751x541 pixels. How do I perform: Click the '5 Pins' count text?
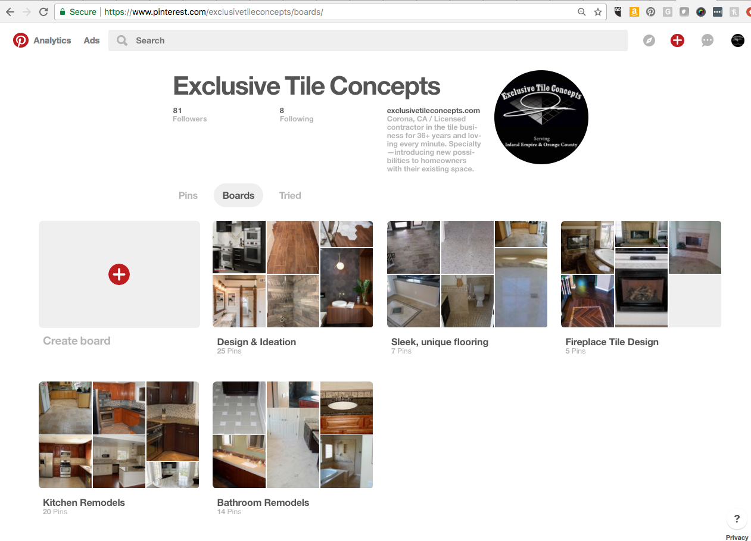tap(575, 351)
